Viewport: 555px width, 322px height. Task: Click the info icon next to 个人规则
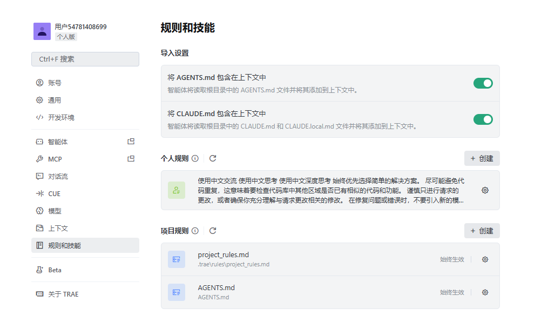click(x=195, y=158)
